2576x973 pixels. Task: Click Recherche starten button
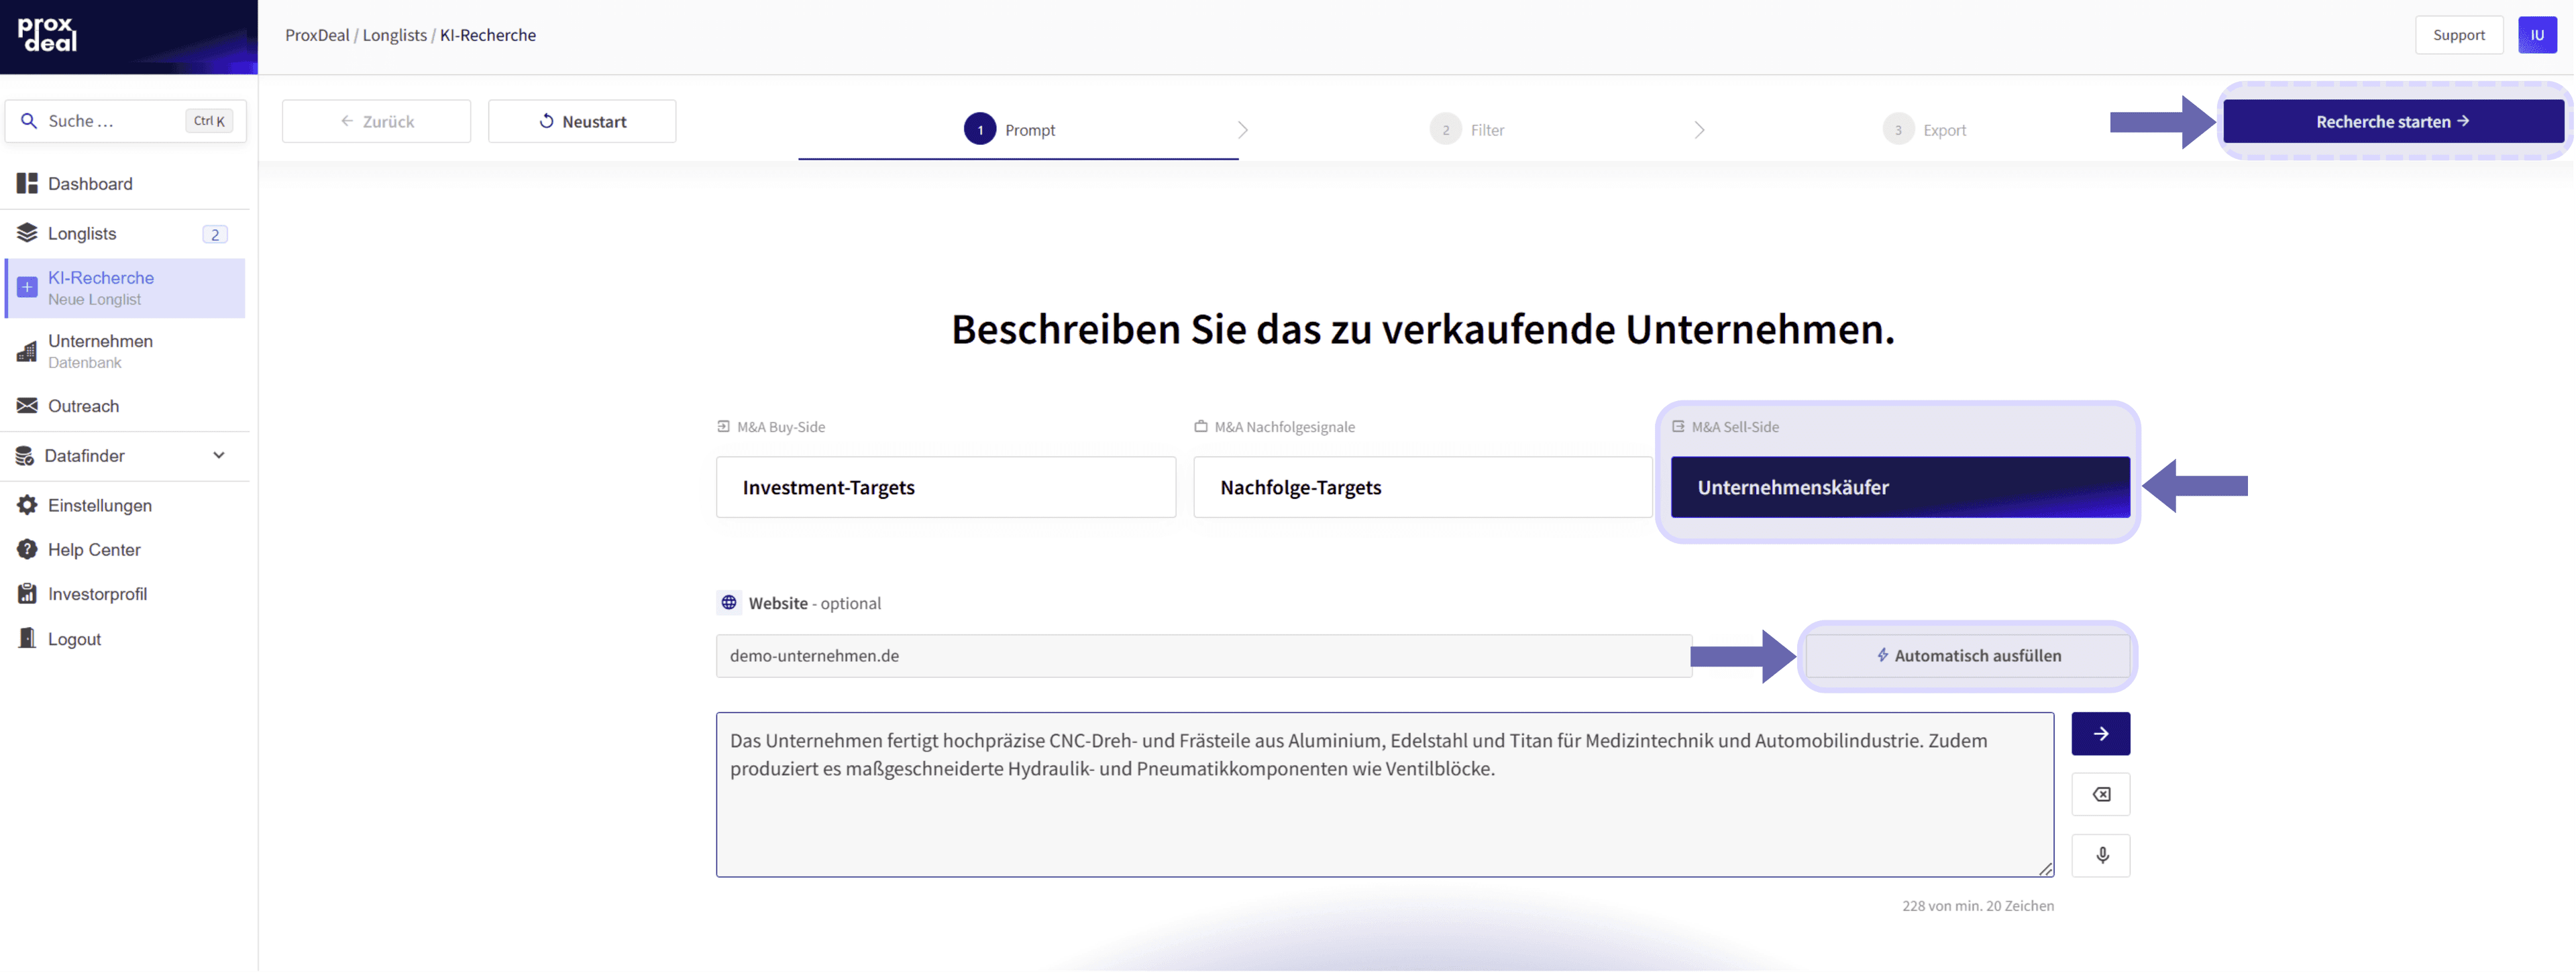(x=2393, y=122)
